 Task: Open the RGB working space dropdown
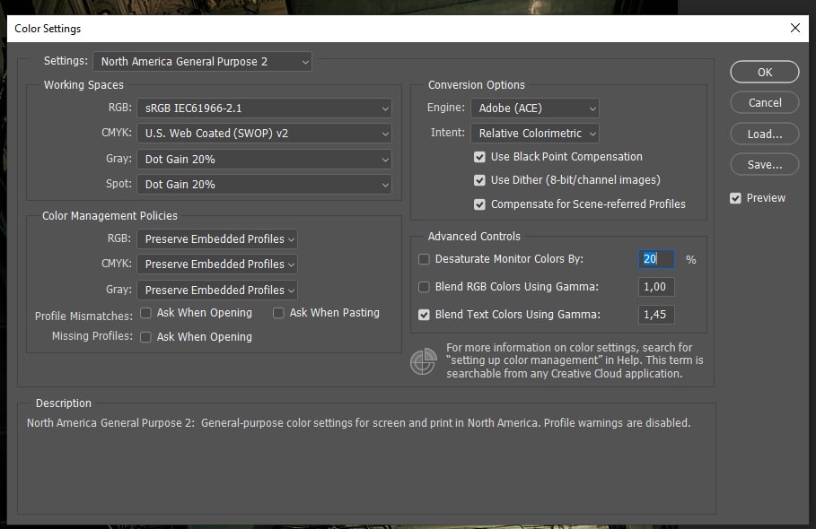coord(264,108)
